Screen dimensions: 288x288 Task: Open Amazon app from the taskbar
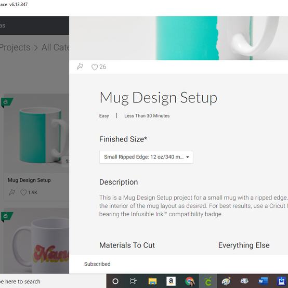pos(171,281)
